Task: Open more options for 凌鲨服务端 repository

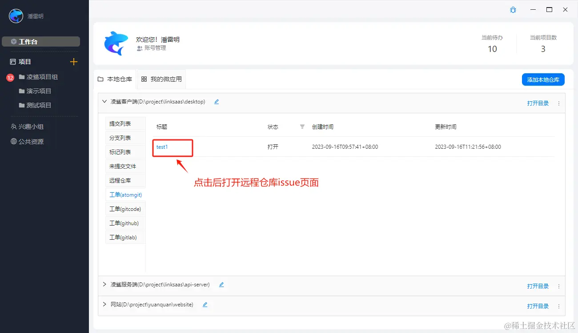Action: (559, 286)
